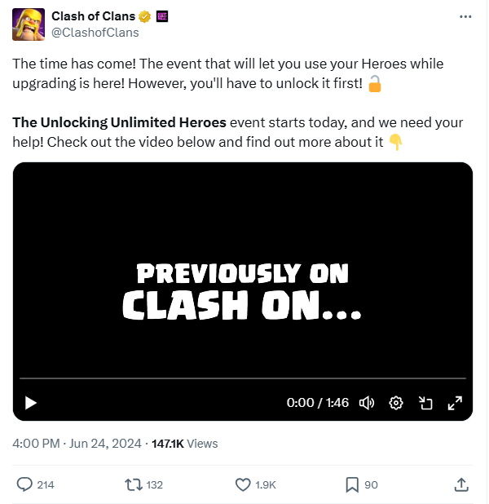Expand video to fullscreen

455,402
